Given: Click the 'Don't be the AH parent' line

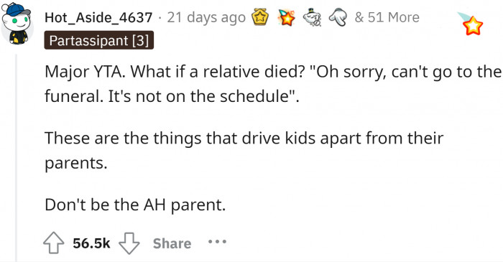Looking at the screenshot, I should [135, 205].
